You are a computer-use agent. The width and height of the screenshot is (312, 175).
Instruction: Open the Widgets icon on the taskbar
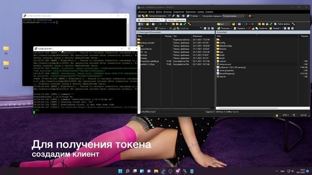pyautogui.click(x=142, y=171)
